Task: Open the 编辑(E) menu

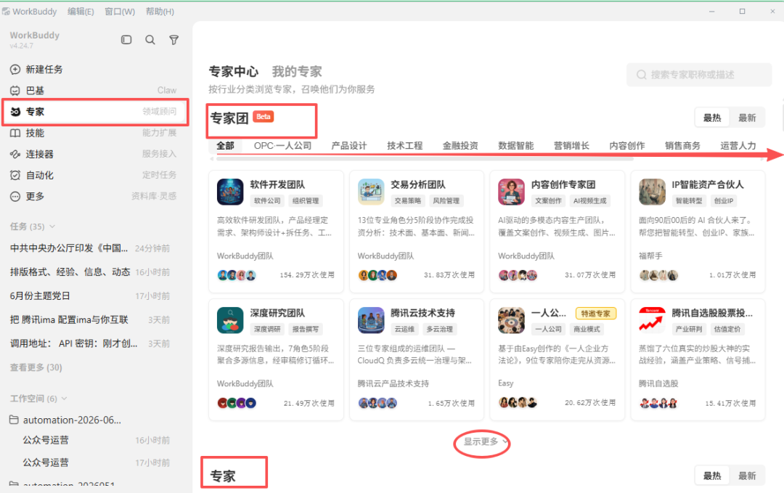Action: (x=81, y=11)
